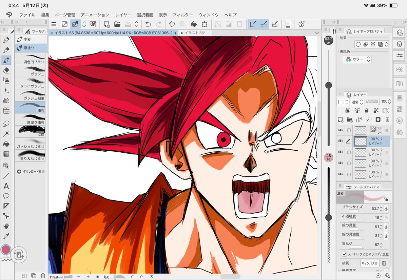Select the Auto select magic wand tool

pos(6,133)
